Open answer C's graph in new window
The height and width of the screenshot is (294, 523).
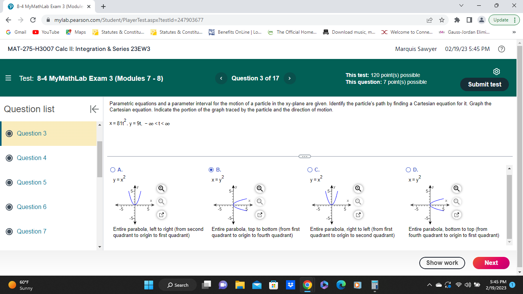(x=358, y=215)
